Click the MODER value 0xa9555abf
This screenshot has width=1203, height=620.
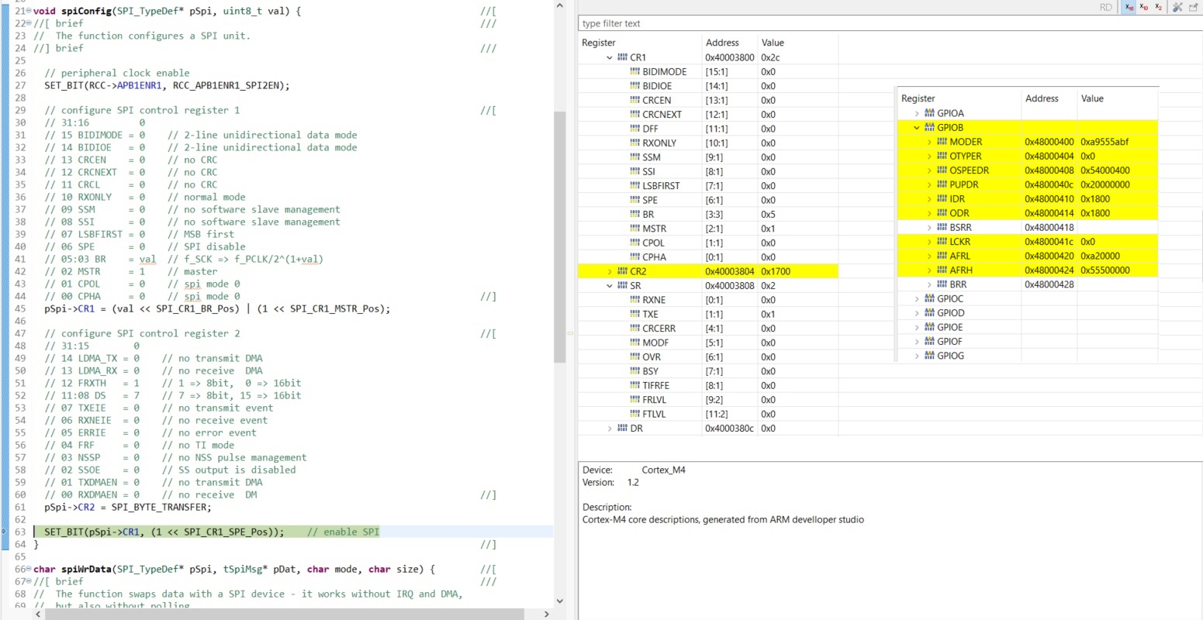(x=1104, y=142)
